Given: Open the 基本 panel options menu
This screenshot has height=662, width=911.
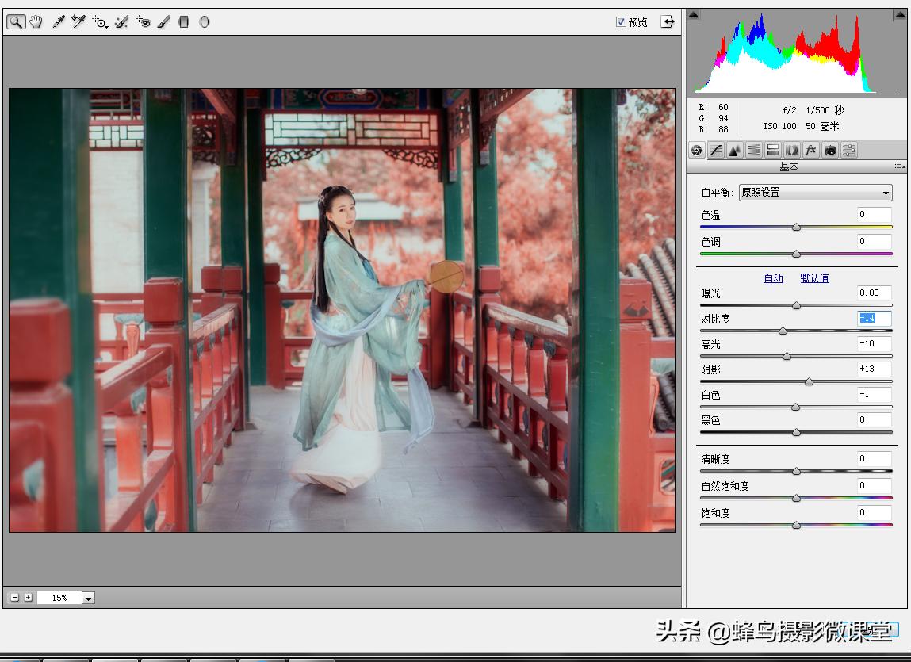Looking at the screenshot, I should point(898,166).
